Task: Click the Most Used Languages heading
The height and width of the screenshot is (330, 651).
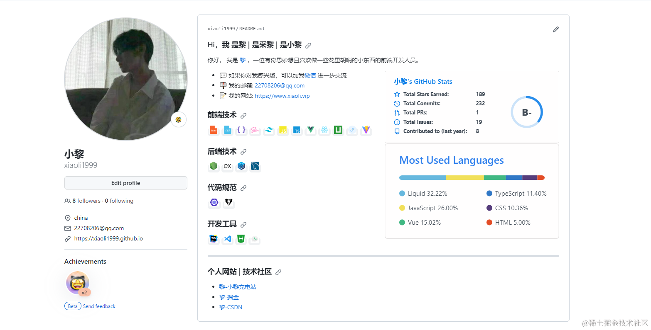Action: click(452, 160)
